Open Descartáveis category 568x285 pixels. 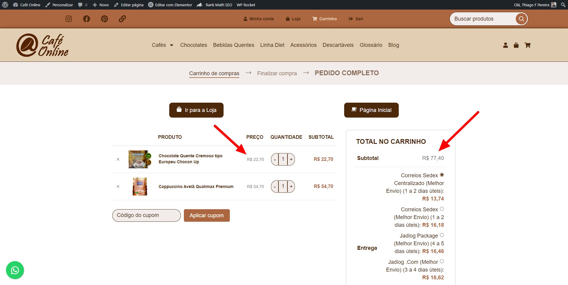pos(338,45)
